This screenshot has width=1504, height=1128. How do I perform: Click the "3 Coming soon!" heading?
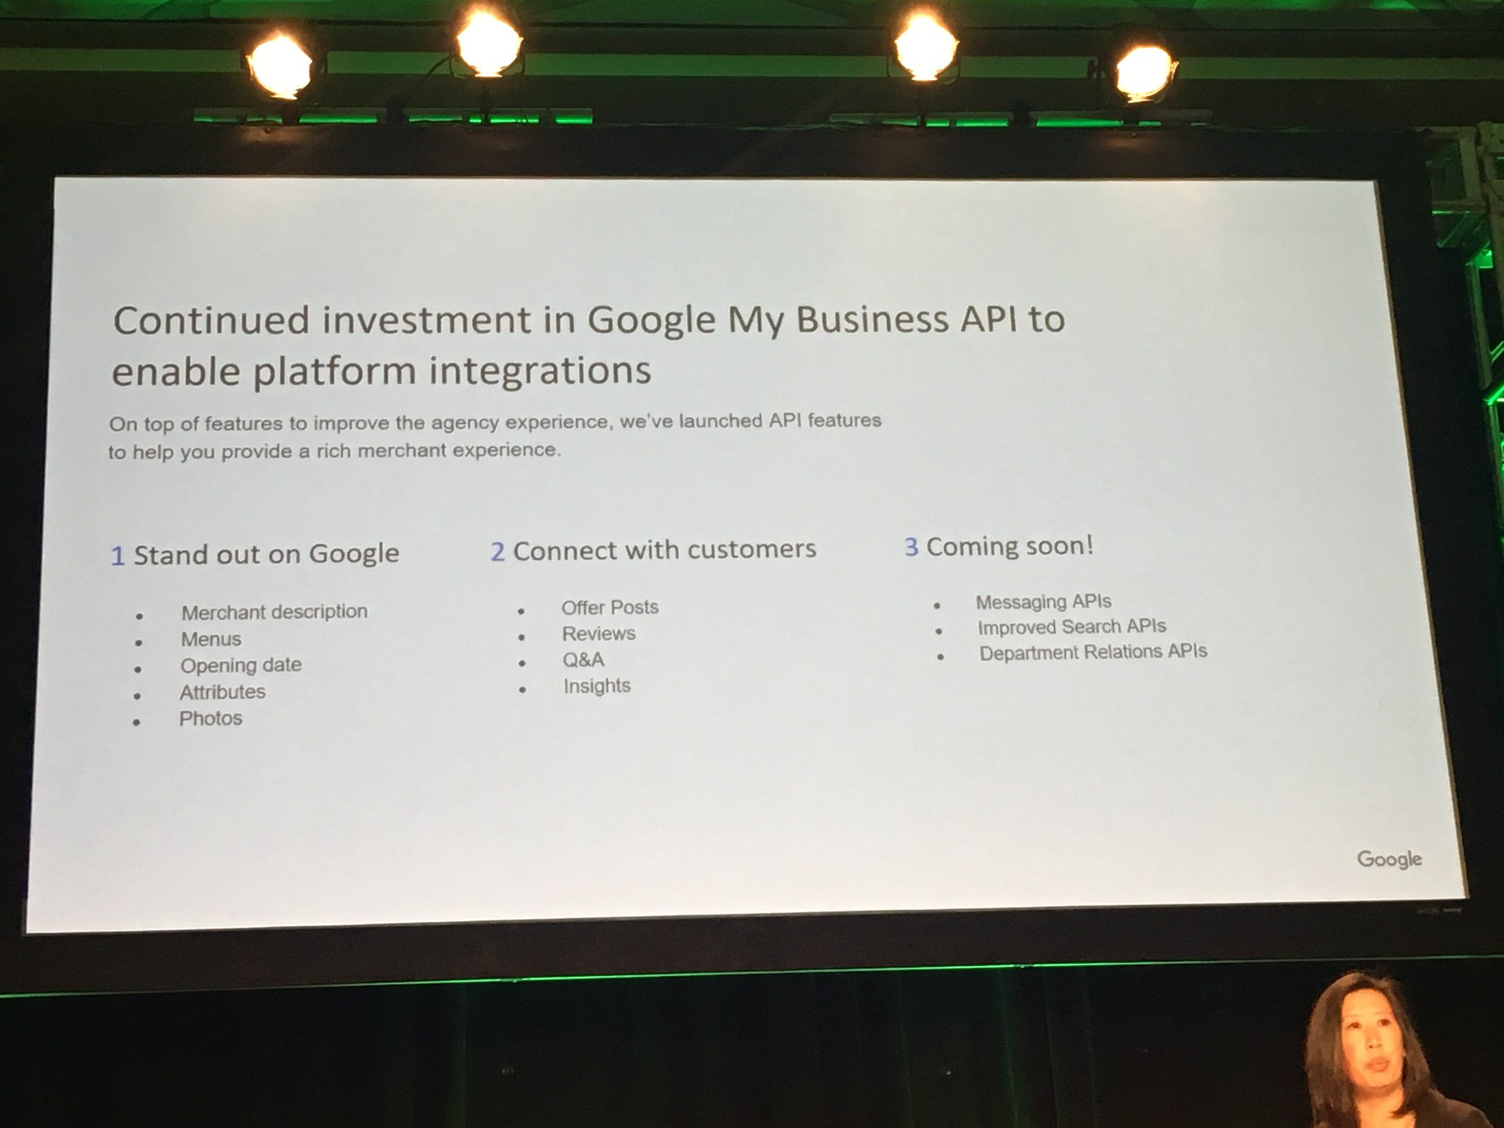pos(999,546)
